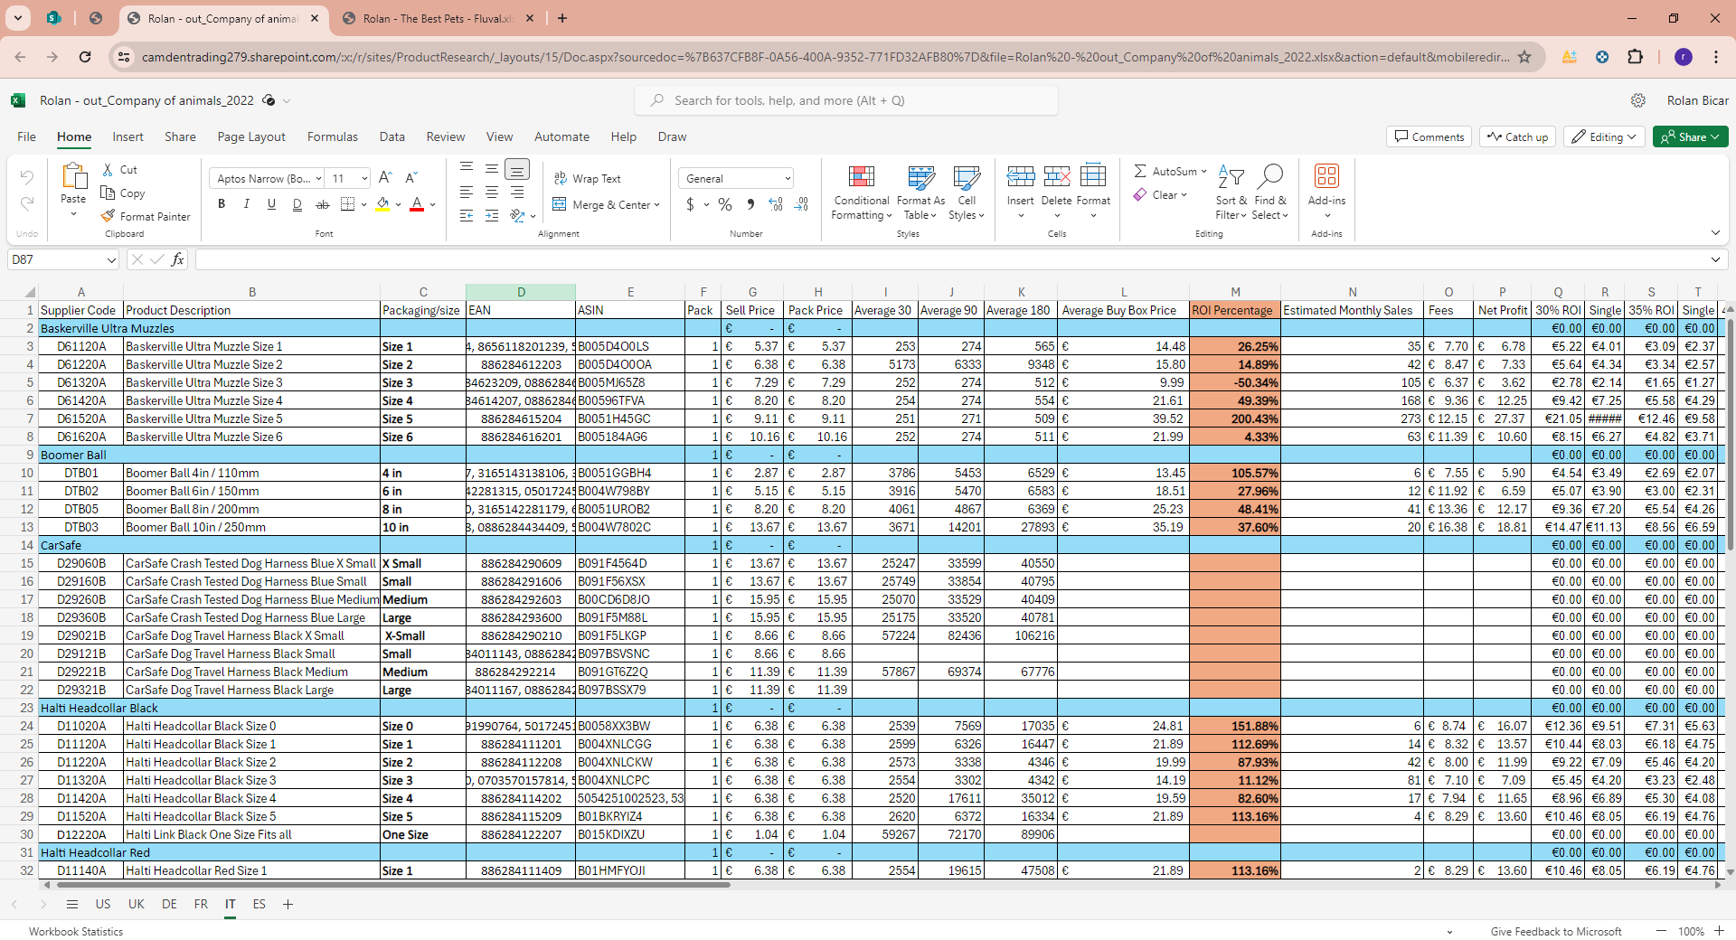The width and height of the screenshot is (1736, 940).
Task: Toggle Wrap Text on selected cells
Action: [588, 179]
